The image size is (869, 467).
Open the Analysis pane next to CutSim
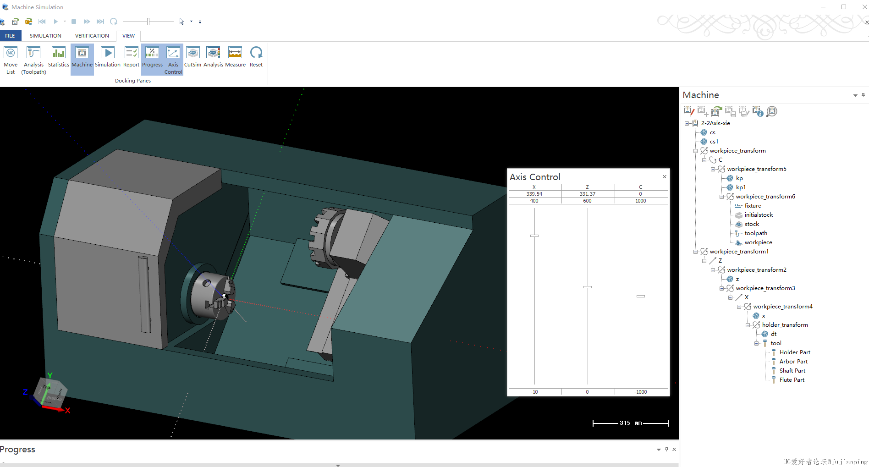point(213,57)
